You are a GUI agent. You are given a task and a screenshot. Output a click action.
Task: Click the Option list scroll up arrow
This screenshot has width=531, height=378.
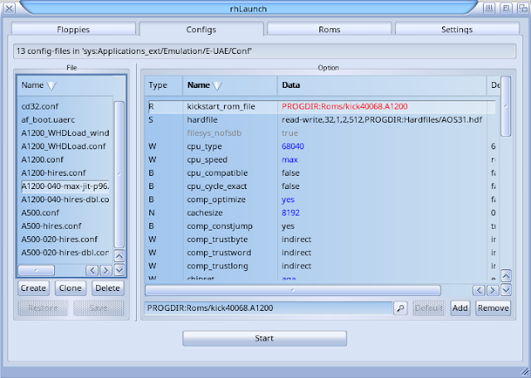point(506,276)
